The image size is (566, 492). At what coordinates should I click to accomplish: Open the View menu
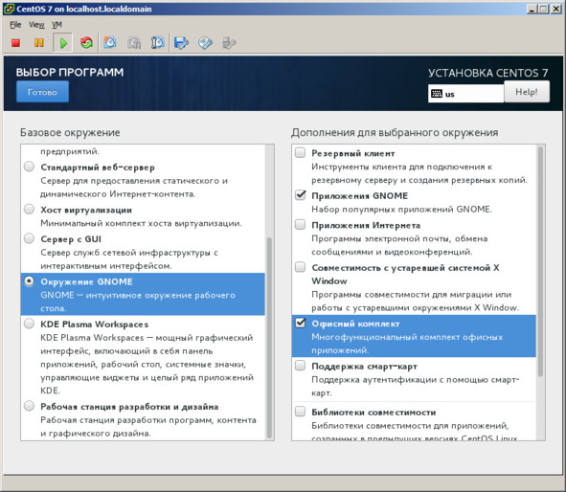click(x=36, y=25)
